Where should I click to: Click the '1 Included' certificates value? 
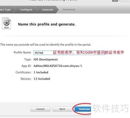tap(41, 72)
